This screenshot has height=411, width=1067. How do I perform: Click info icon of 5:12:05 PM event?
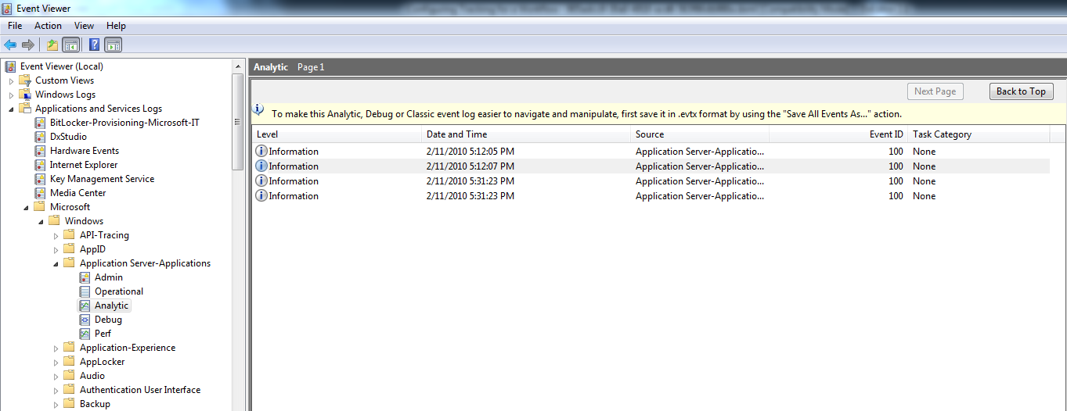coord(261,152)
